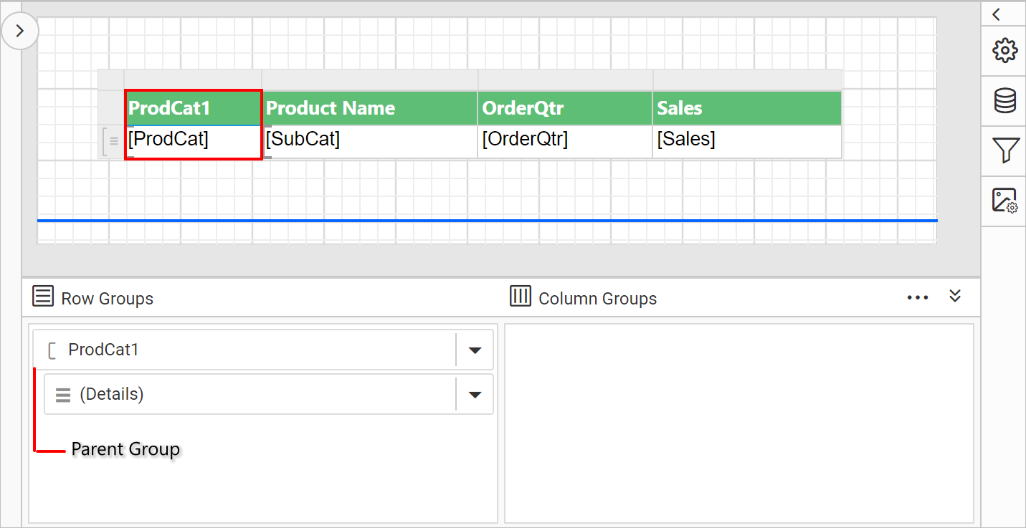Click the Column Groups panel icon

click(x=521, y=296)
